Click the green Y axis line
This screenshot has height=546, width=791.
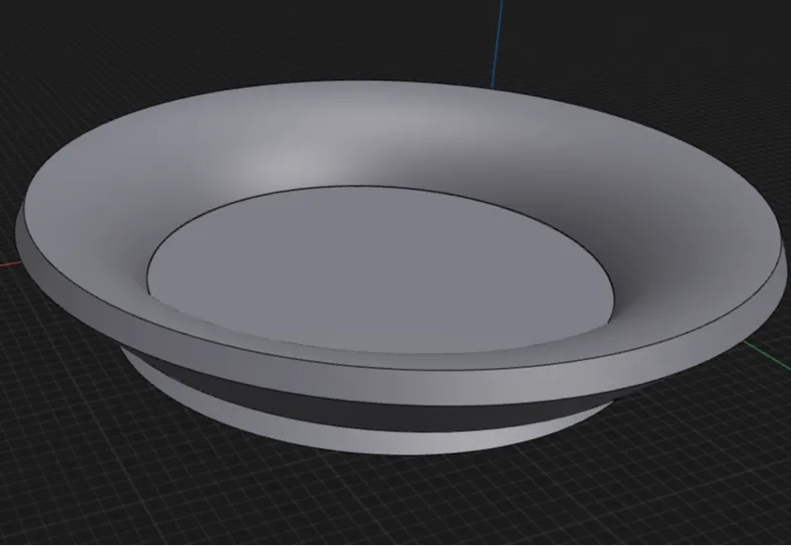767,355
